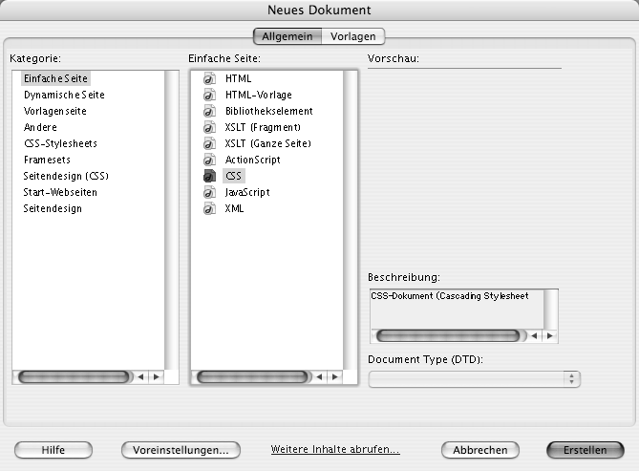
Task: Choose Seitendesign (CSS) category
Action: tap(66, 176)
